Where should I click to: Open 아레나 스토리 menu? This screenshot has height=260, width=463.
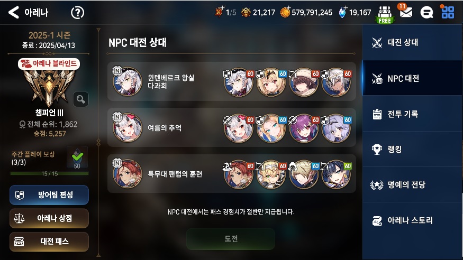(x=412, y=220)
